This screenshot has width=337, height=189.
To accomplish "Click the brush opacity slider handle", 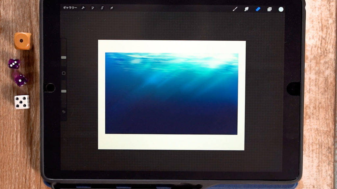I will pyautogui.click(x=64, y=91).
